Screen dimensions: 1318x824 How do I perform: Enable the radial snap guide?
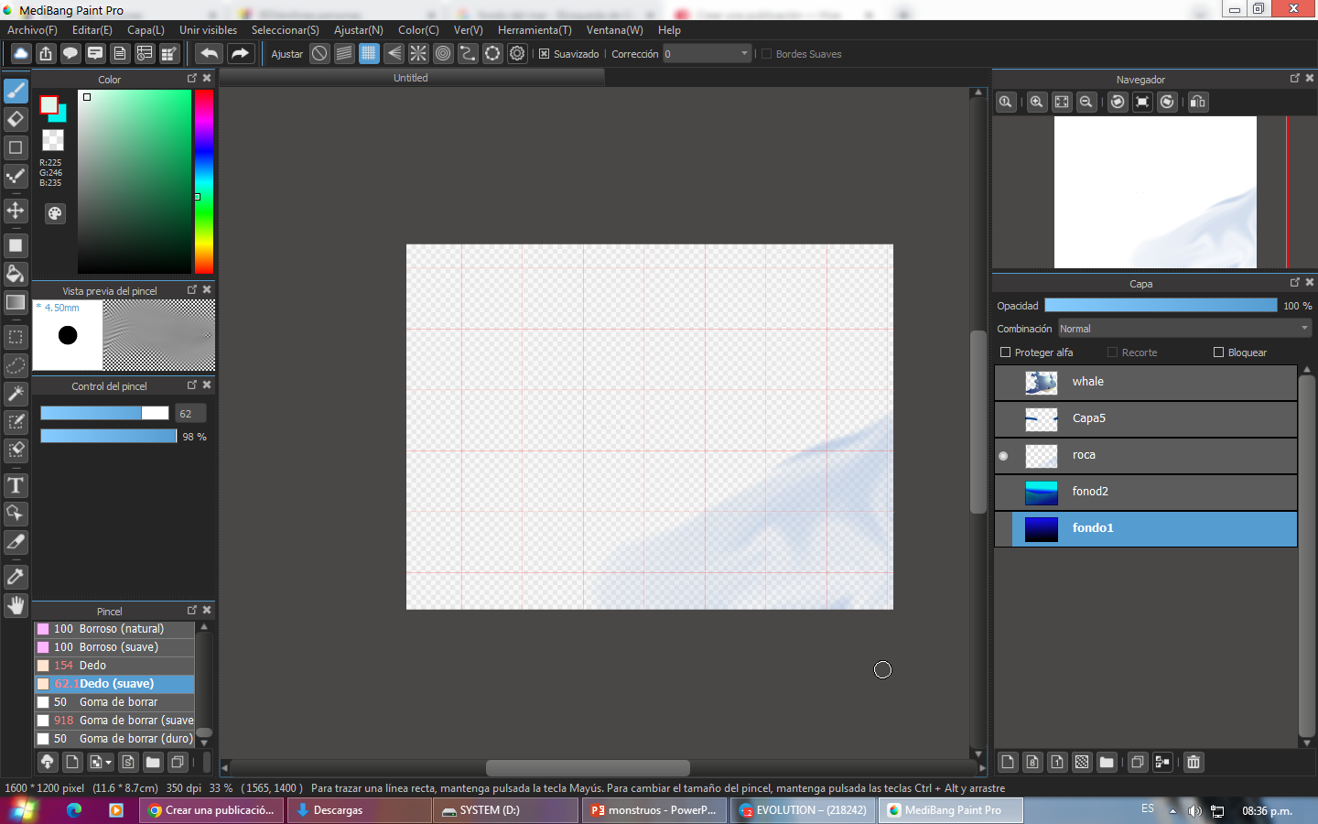418,54
